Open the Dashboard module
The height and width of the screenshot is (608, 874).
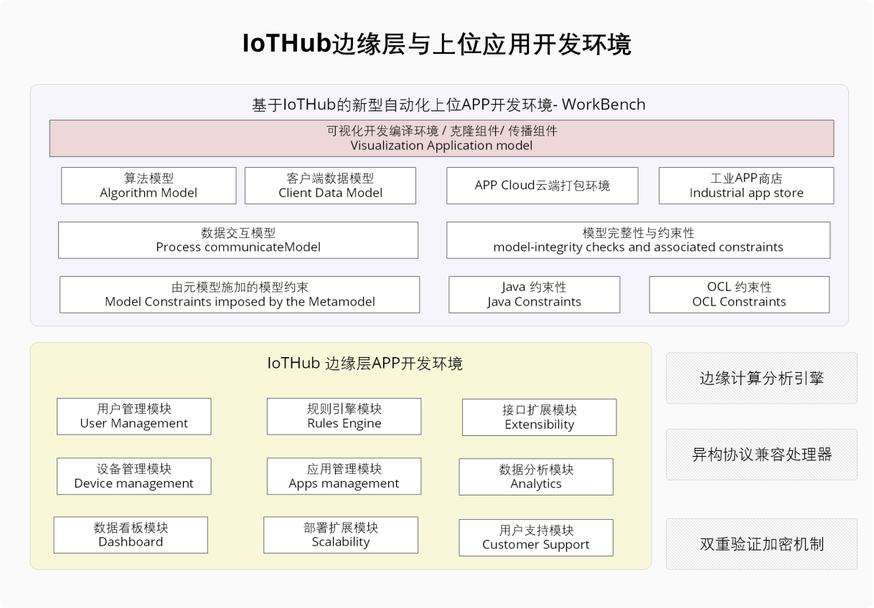click(x=131, y=535)
